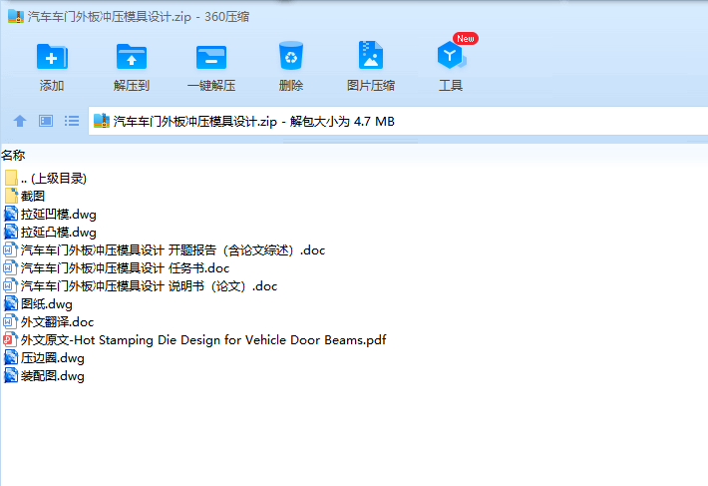The image size is (708, 486).
Task: Click the dwg icon of 装配图.dwg
Action: click(11, 376)
